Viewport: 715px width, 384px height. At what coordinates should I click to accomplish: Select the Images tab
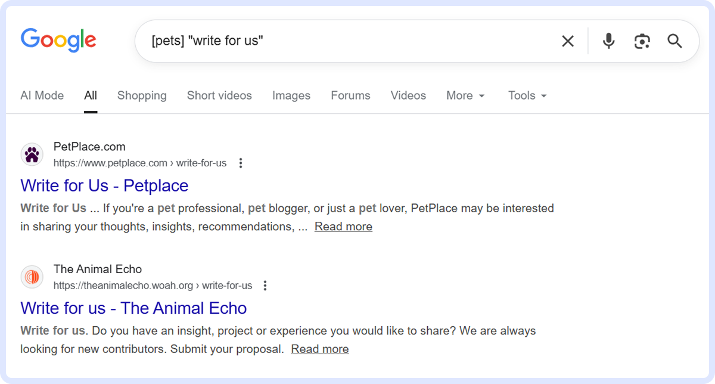pyautogui.click(x=291, y=95)
